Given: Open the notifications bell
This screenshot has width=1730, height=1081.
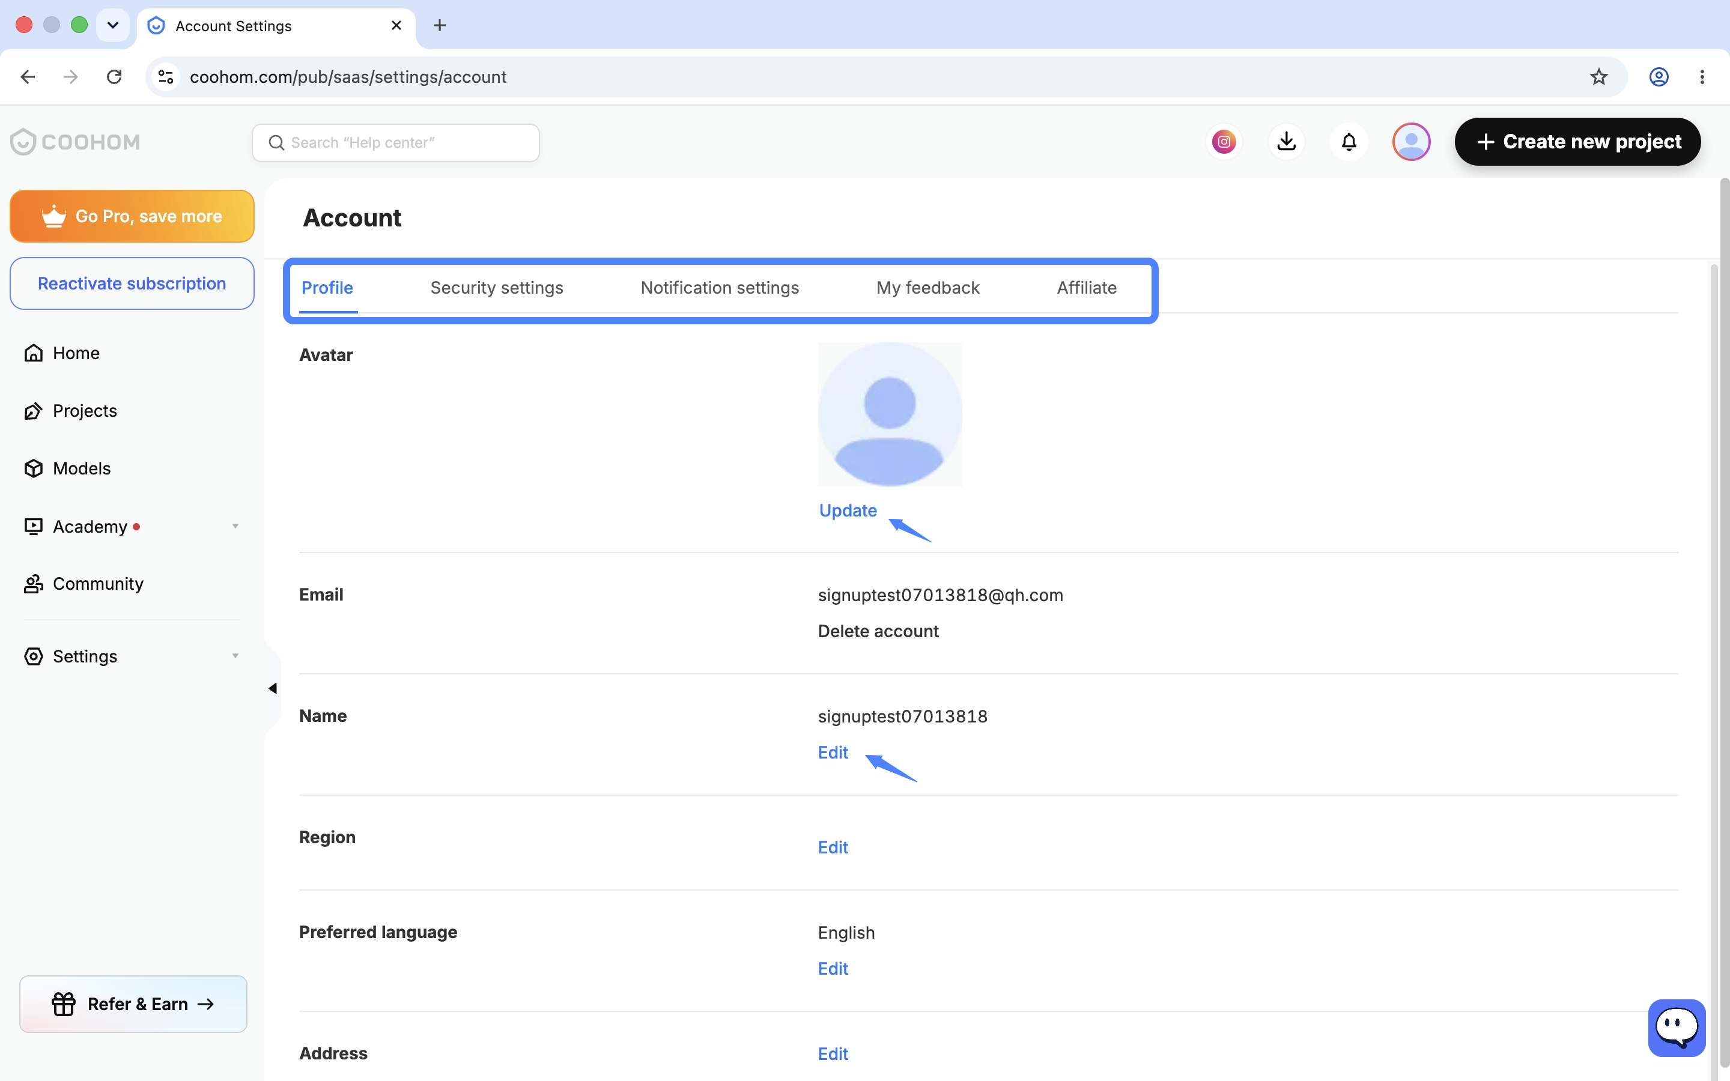Looking at the screenshot, I should point(1348,142).
